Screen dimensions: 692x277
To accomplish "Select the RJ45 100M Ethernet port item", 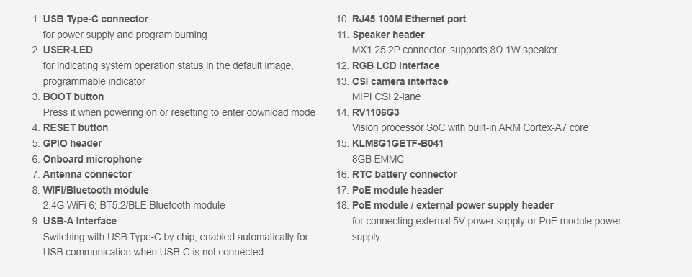I will (x=409, y=19).
